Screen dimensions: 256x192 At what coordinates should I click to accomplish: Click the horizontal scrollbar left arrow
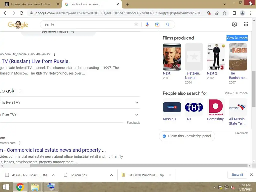(2, 166)
